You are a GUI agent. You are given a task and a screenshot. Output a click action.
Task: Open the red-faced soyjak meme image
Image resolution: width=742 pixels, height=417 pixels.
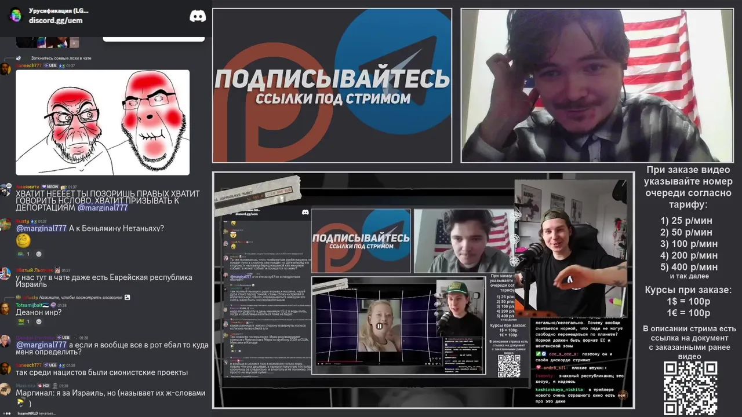103,122
